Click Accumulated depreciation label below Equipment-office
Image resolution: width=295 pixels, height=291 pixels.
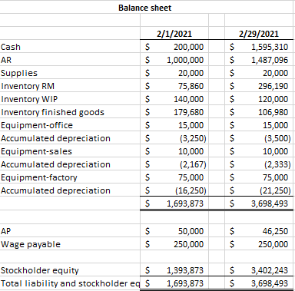55,138
